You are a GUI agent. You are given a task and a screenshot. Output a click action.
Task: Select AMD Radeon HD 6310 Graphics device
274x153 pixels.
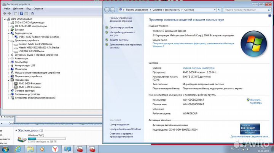pyautogui.click(x=39, y=37)
